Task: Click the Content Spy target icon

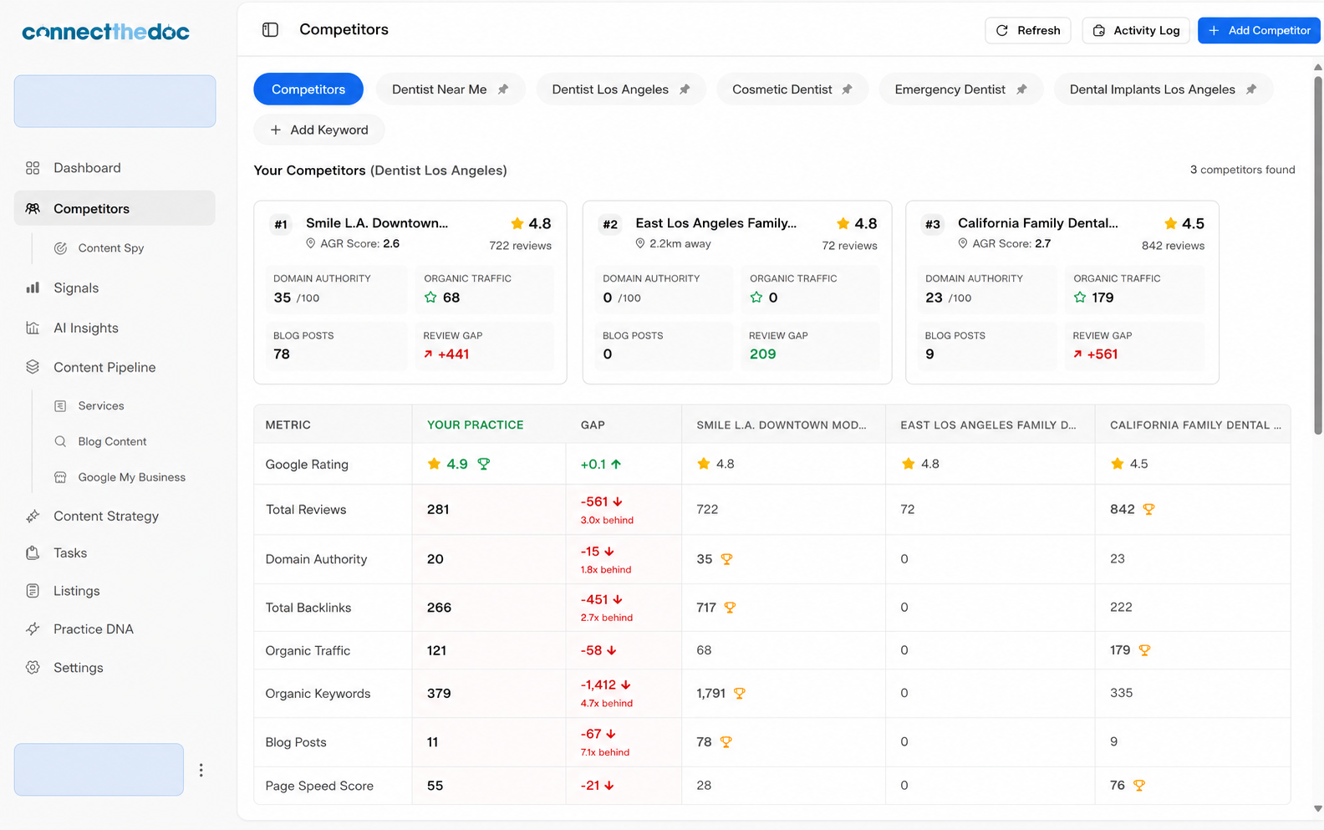Action: 60,248
